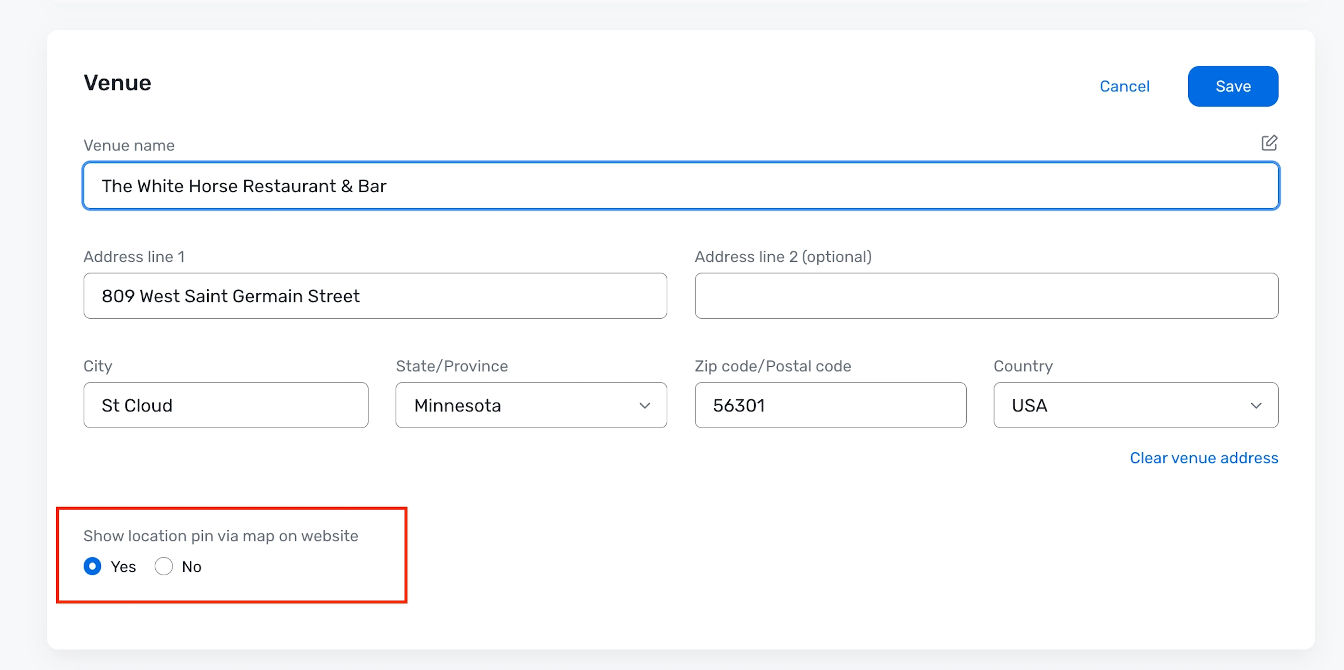
Task: Select the Yes radio button for location pin
Action: tap(92, 566)
